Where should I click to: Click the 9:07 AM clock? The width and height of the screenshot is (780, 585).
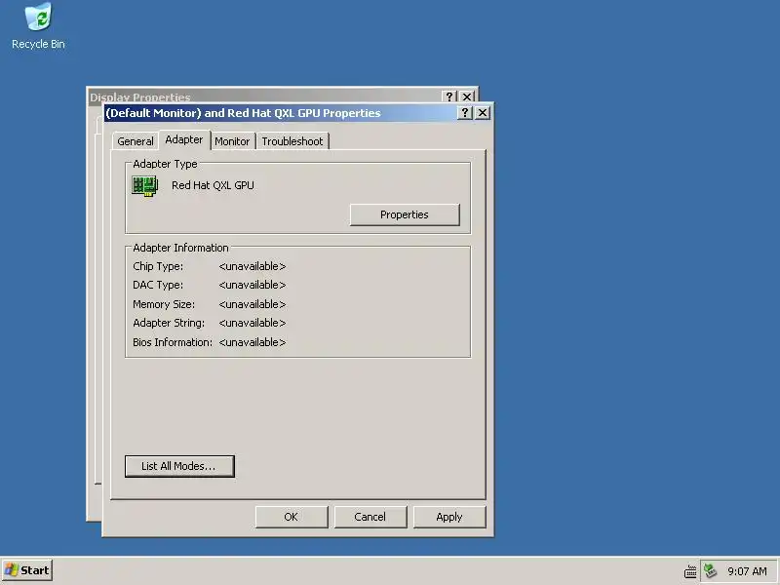[x=747, y=571]
